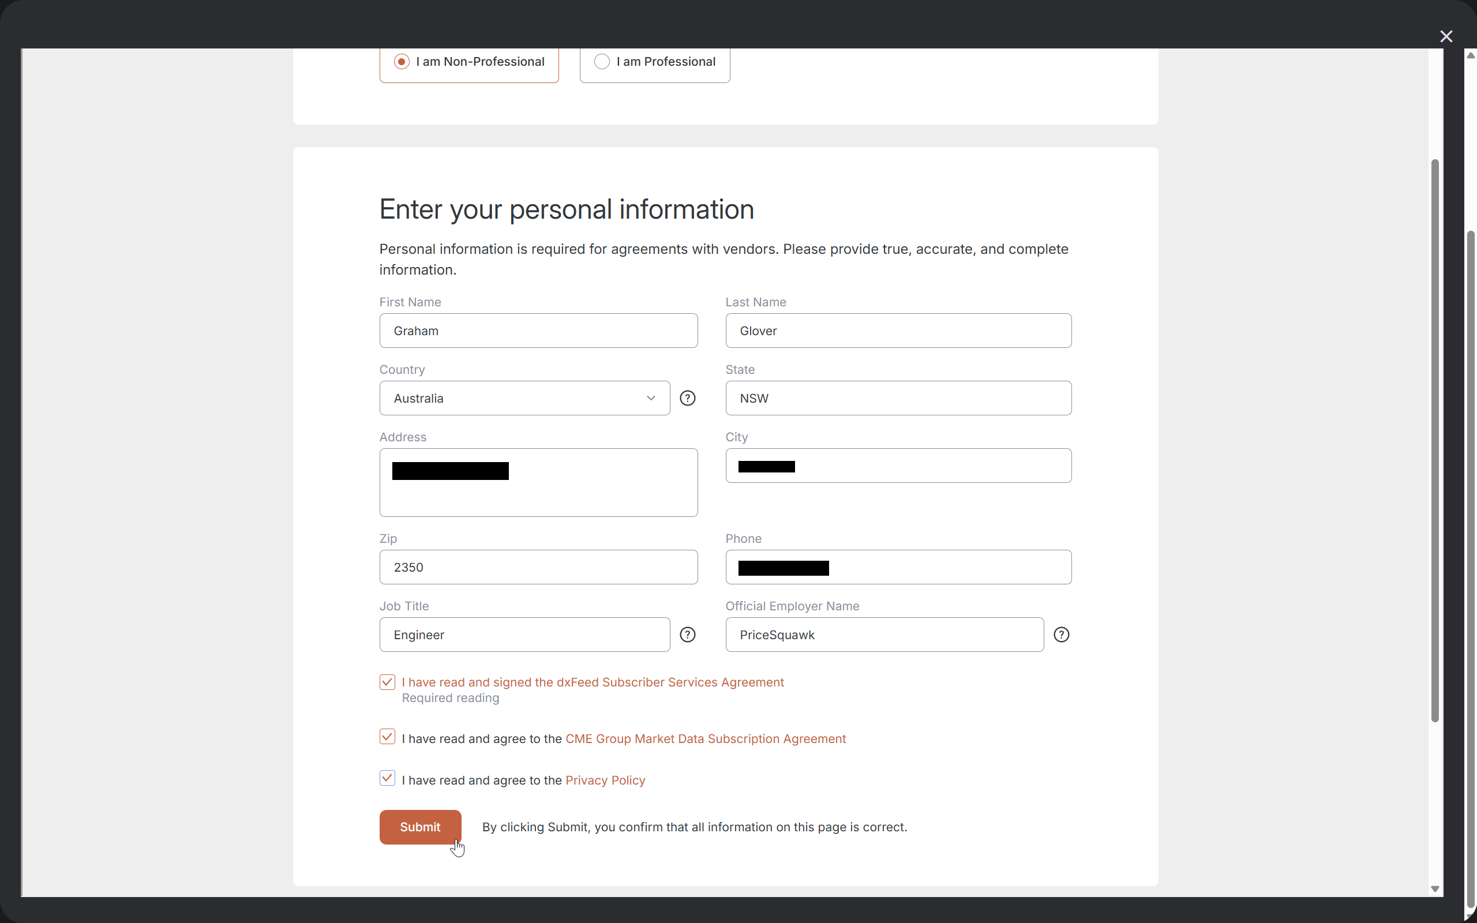The height and width of the screenshot is (923, 1477).
Task: Expand the Country selection list
Action: 650,397
